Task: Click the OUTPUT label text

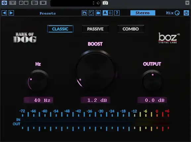Action: click(152, 64)
